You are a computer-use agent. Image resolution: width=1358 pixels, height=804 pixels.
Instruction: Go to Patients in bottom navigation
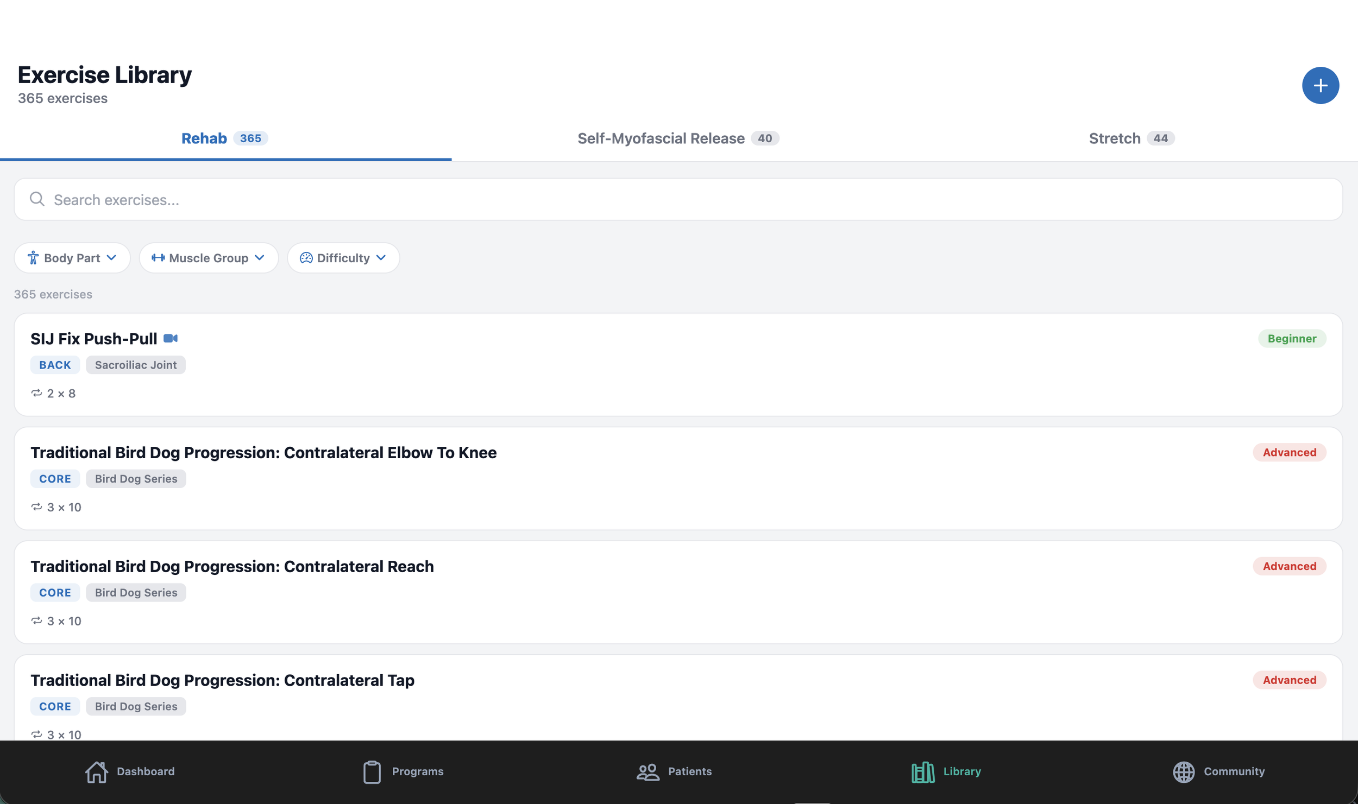[674, 771]
